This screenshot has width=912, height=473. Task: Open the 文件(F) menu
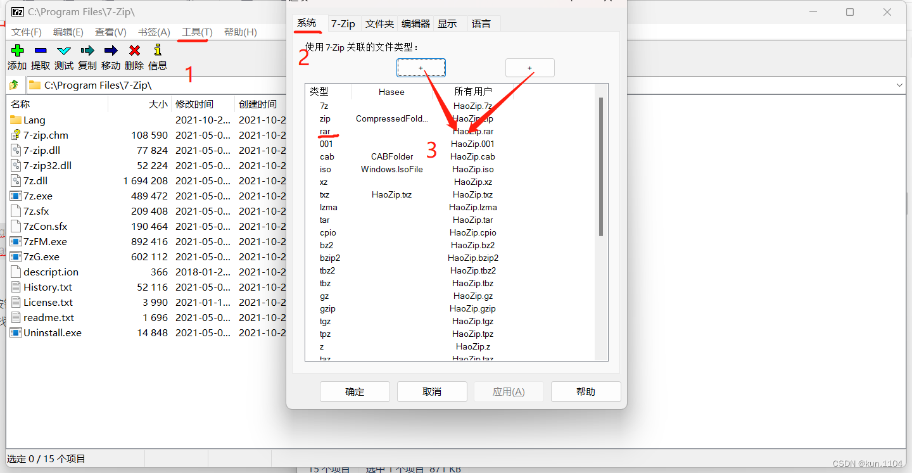[x=26, y=32]
